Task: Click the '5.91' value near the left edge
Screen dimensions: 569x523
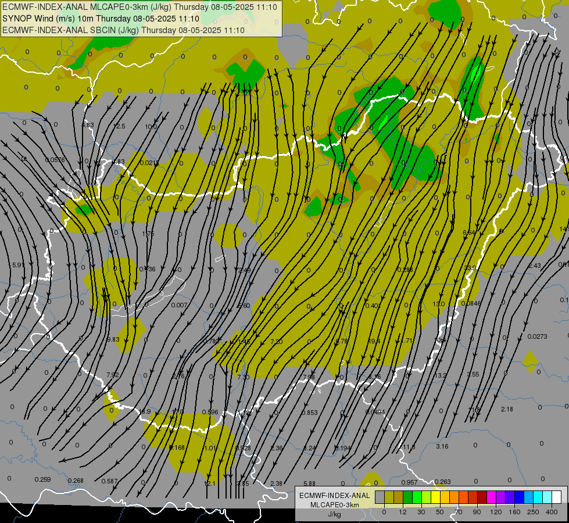Action: [19, 265]
